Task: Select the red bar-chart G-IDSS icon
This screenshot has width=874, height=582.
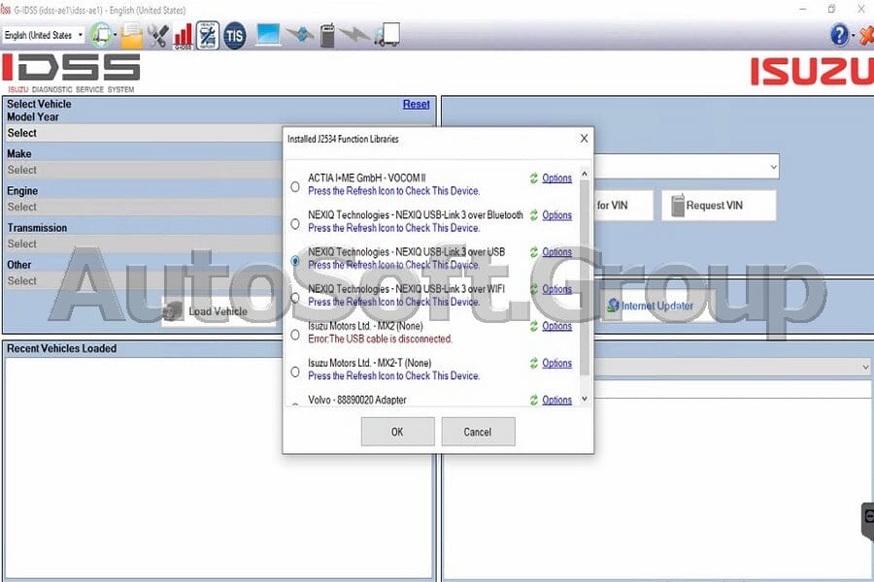Action: pyautogui.click(x=182, y=35)
